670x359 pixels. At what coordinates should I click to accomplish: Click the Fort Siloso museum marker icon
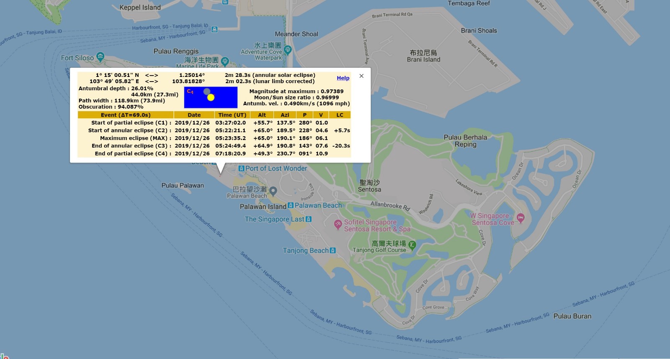[100, 56]
